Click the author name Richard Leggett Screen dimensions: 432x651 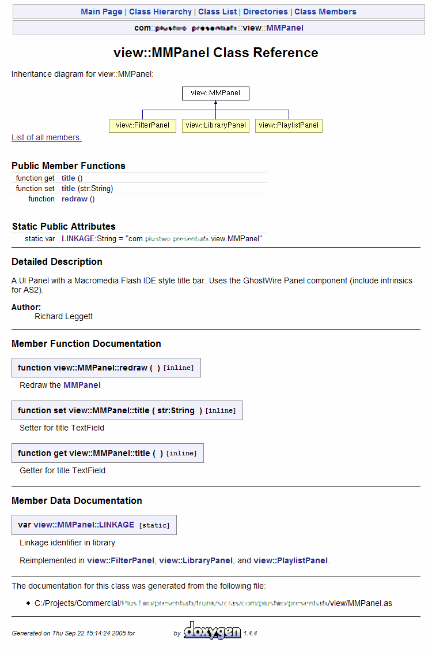[63, 316]
